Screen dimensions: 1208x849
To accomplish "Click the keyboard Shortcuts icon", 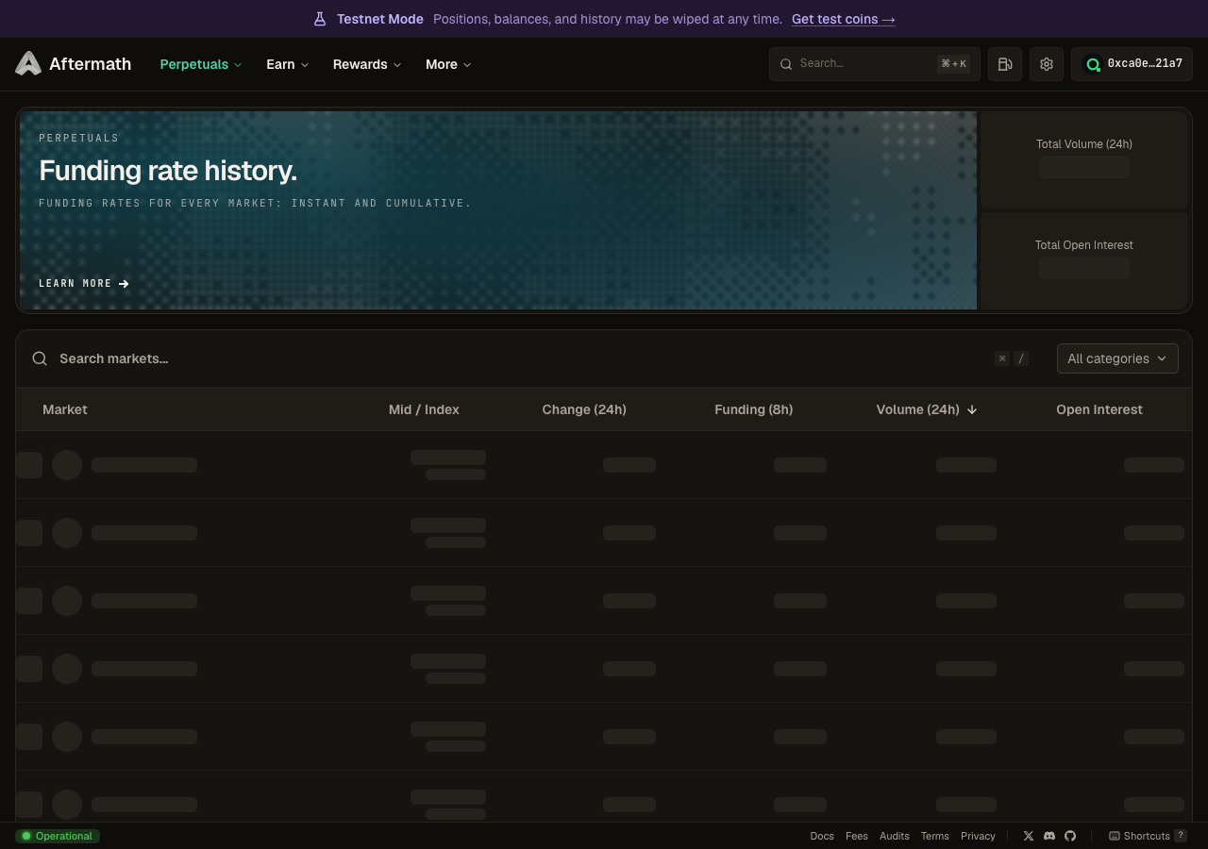I will (1115, 836).
